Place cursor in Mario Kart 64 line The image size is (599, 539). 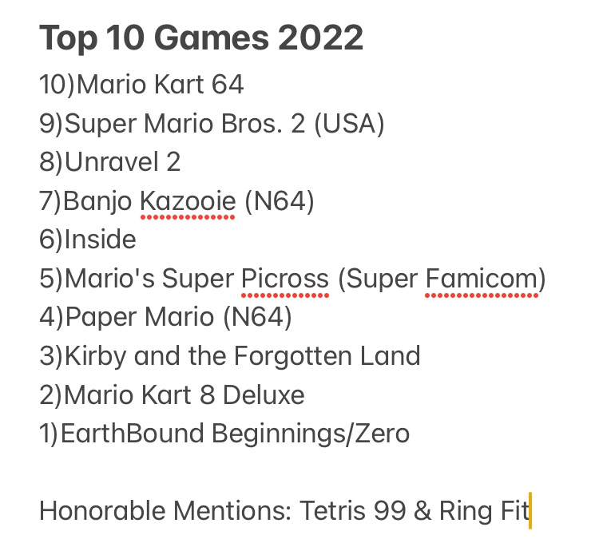pyautogui.click(x=141, y=85)
